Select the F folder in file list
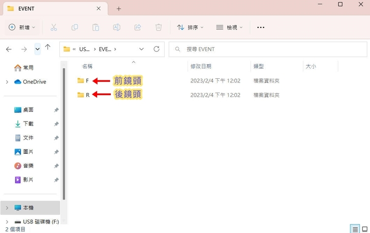The width and height of the screenshot is (370, 233). [x=83, y=81]
